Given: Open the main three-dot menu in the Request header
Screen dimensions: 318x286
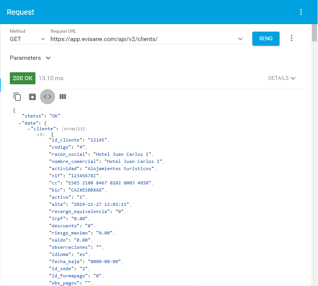Looking at the screenshot, I should coord(301,12).
